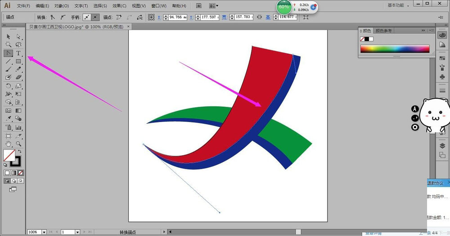
Task: Select the Type tool
Action: tap(18, 53)
